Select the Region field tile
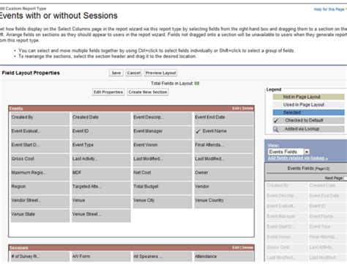The height and width of the screenshot is (264, 347). (40, 188)
